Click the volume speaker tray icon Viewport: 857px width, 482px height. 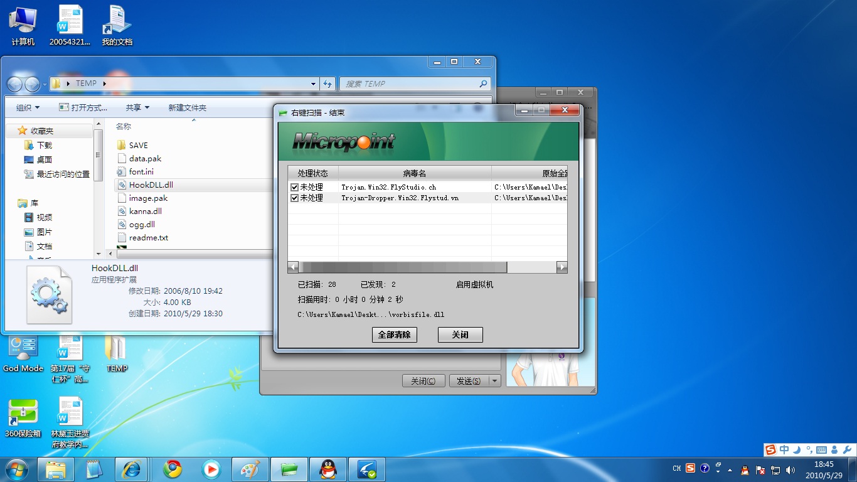tap(790, 469)
